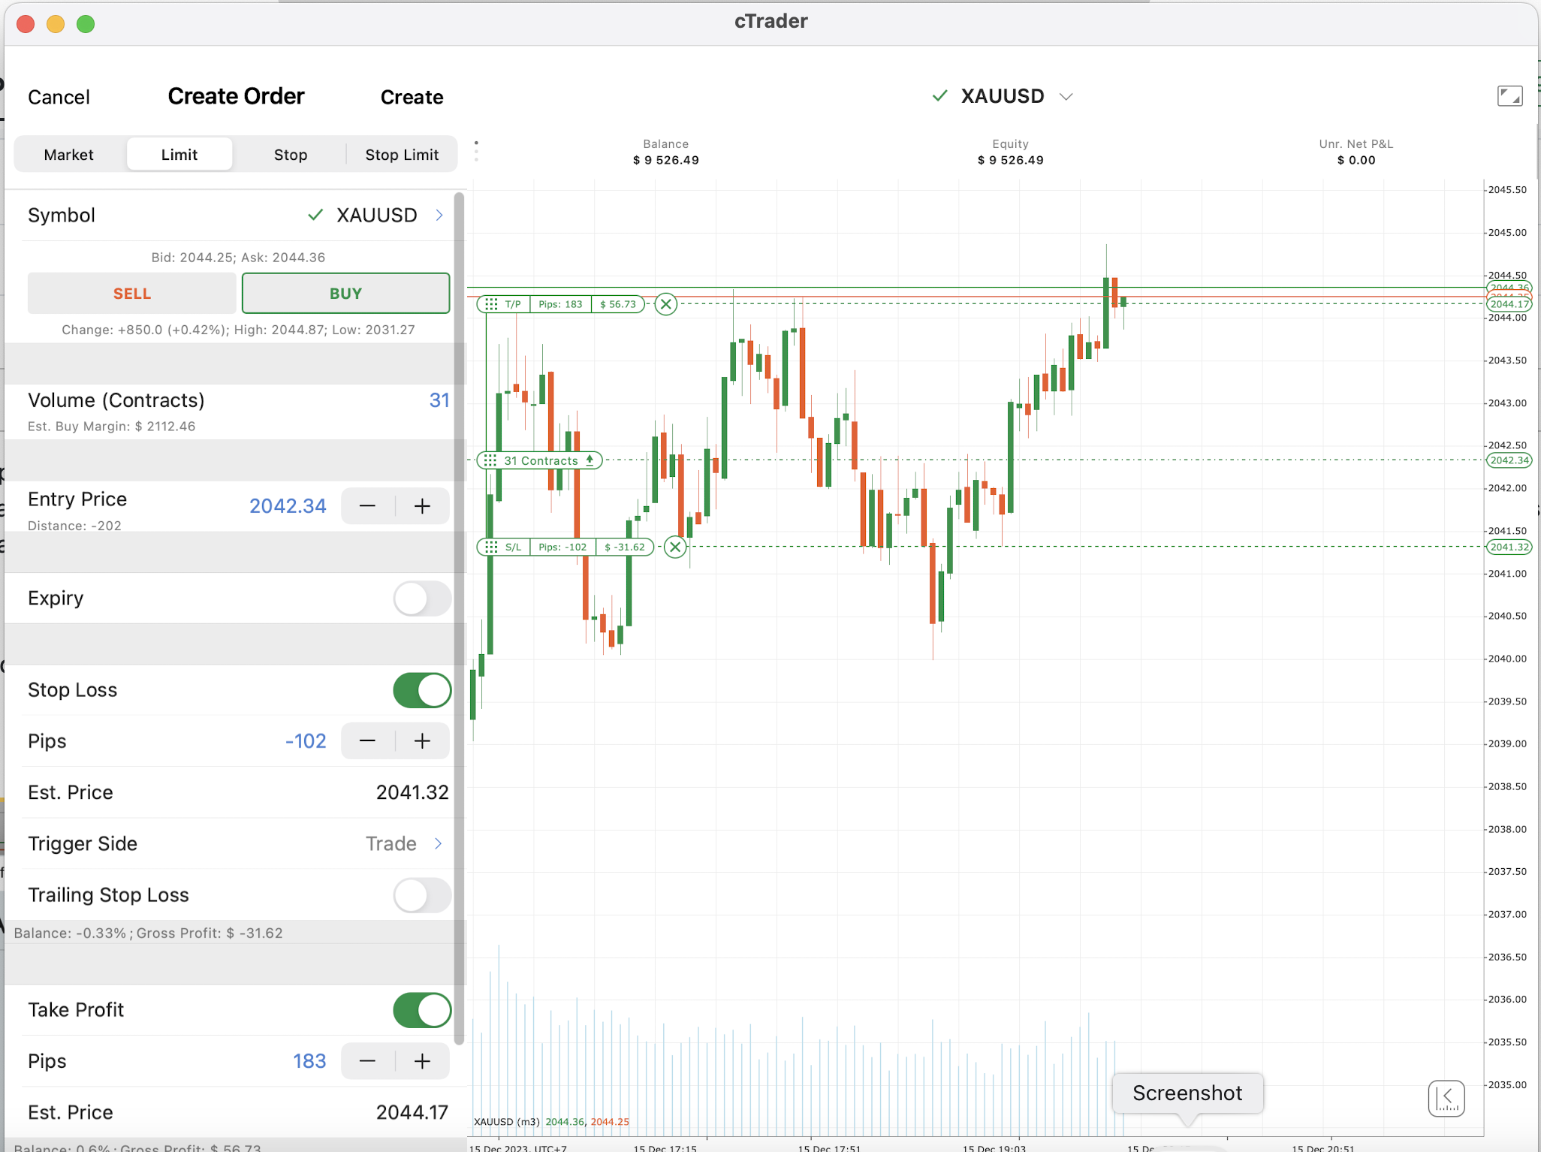1541x1152 pixels.
Task: Turn off the Take Profit switch
Action: click(422, 1010)
